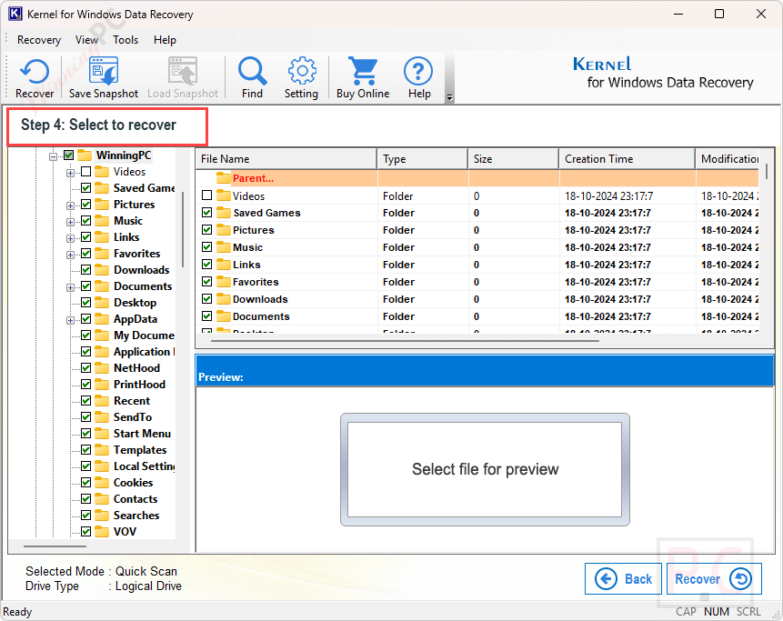Sort by File Name column header
Screen dimensions: 783x621
(x=286, y=159)
